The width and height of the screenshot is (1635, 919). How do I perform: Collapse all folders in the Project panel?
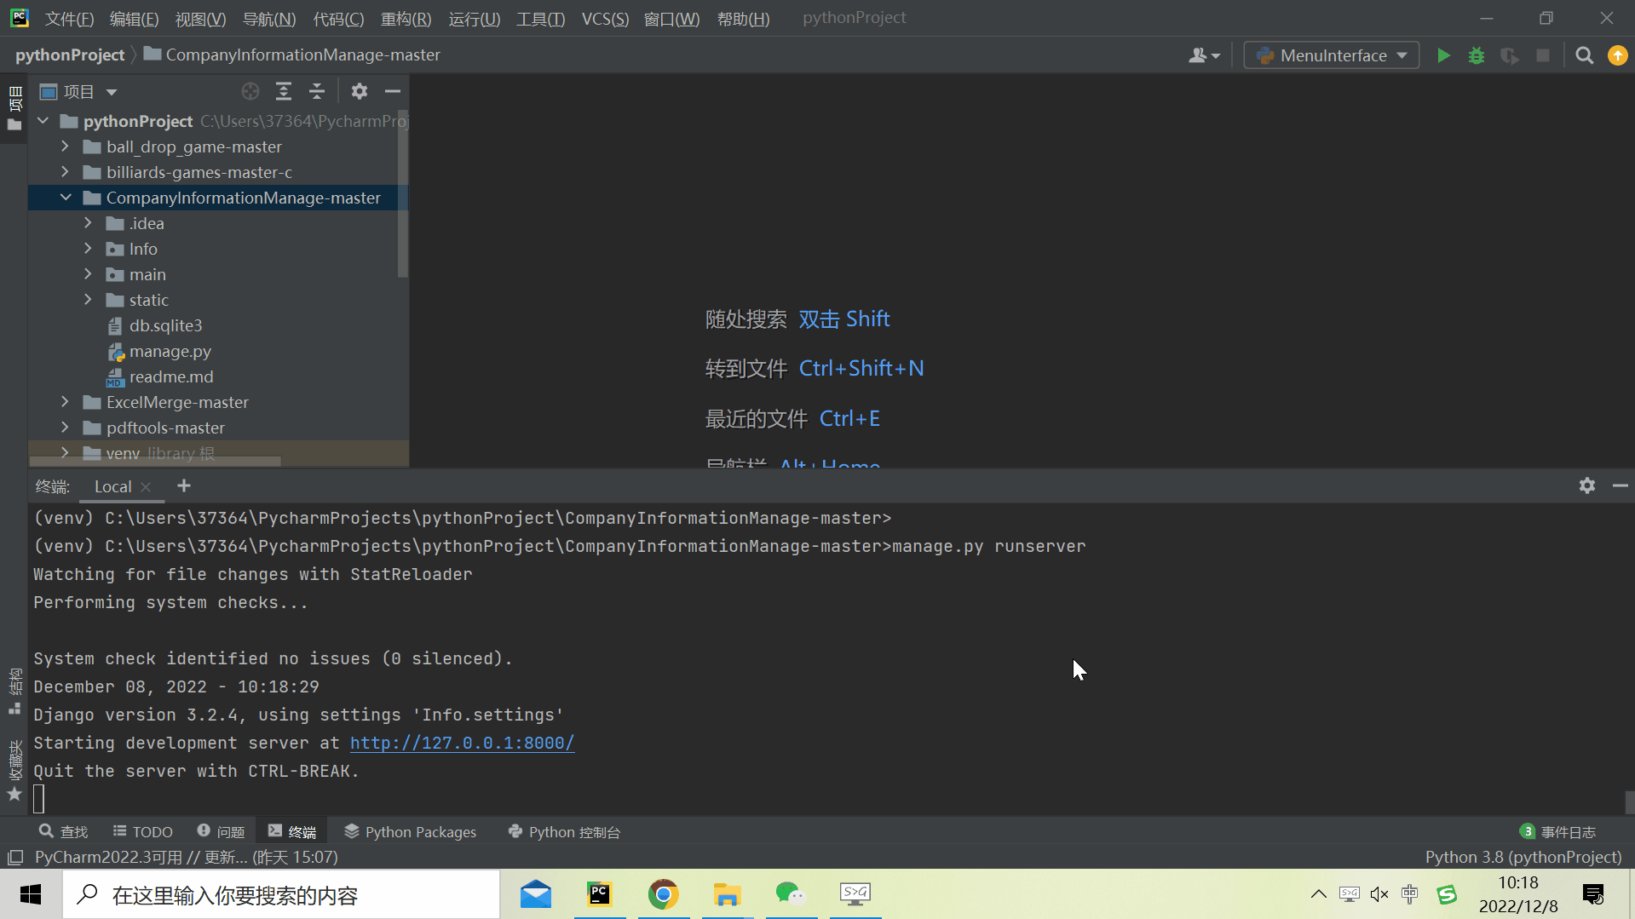coord(316,91)
